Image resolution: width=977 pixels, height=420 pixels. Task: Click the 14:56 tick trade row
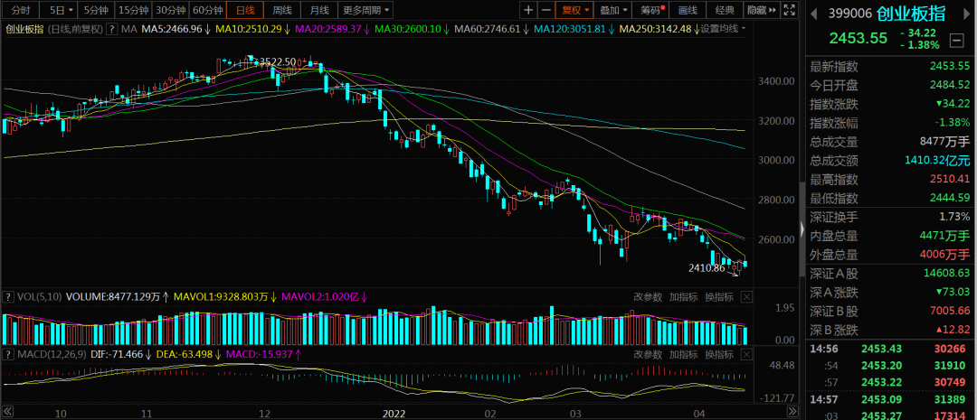pyautogui.click(x=890, y=350)
